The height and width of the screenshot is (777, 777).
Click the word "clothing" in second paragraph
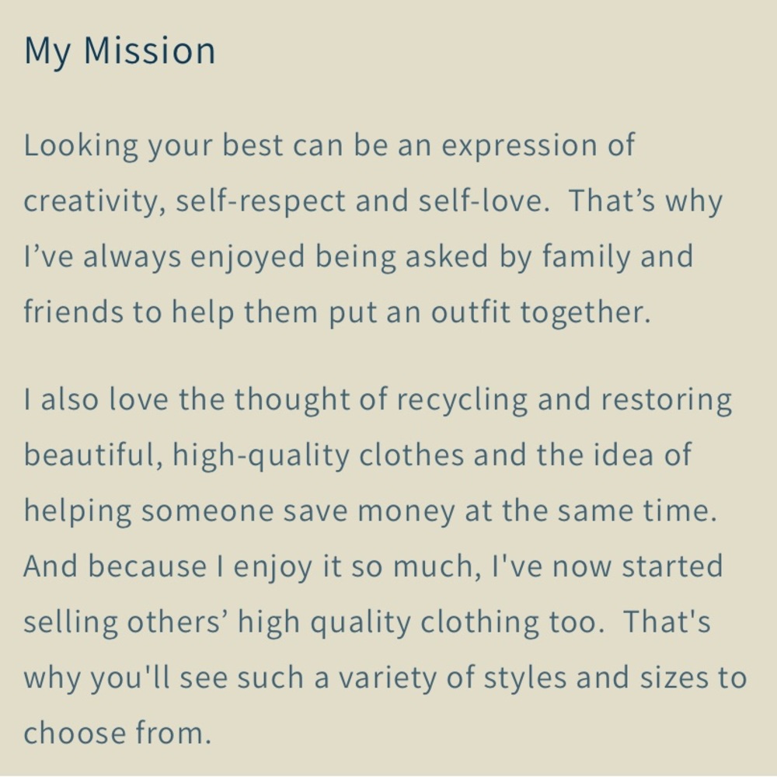tap(479, 622)
